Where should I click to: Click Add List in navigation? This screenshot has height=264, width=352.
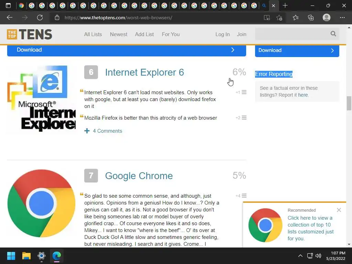[x=144, y=34]
